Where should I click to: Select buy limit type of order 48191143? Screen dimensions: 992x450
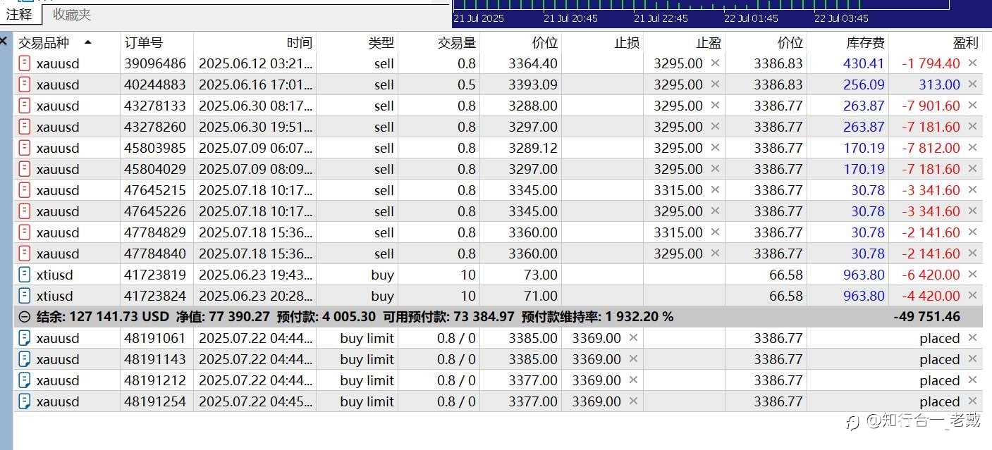(x=367, y=359)
